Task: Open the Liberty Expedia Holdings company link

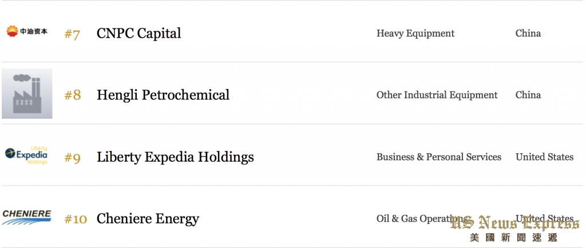Action: tap(175, 157)
